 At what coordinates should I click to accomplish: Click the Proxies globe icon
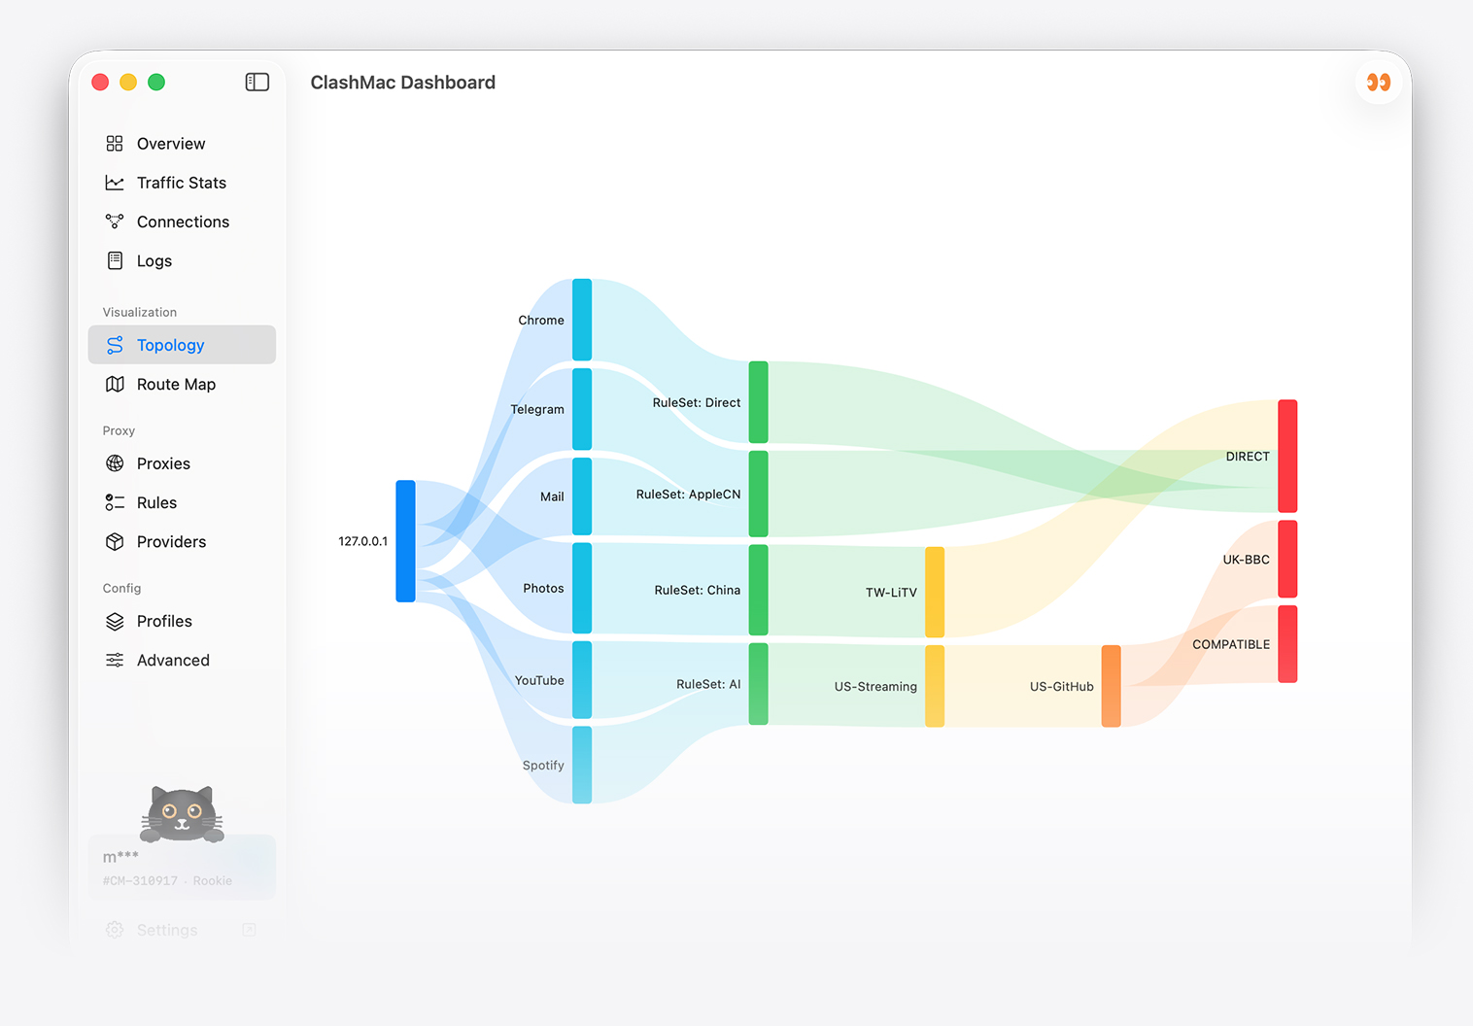coord(114,463)
